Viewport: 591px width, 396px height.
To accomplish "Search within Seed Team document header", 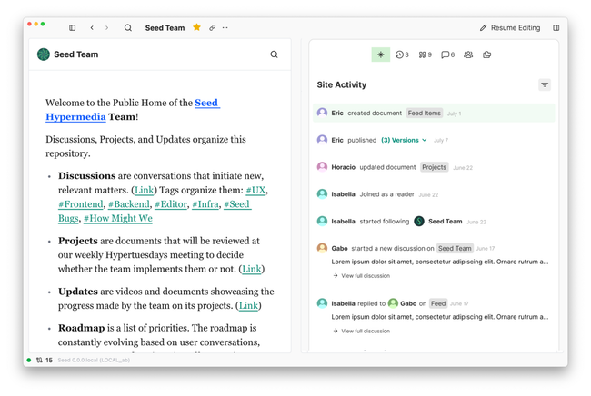I will coord(274,54).
